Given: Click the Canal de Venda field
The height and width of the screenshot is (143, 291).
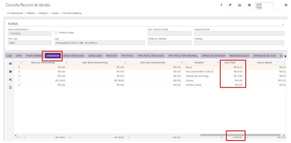Looking at the screenshot, I should [239, 33].
